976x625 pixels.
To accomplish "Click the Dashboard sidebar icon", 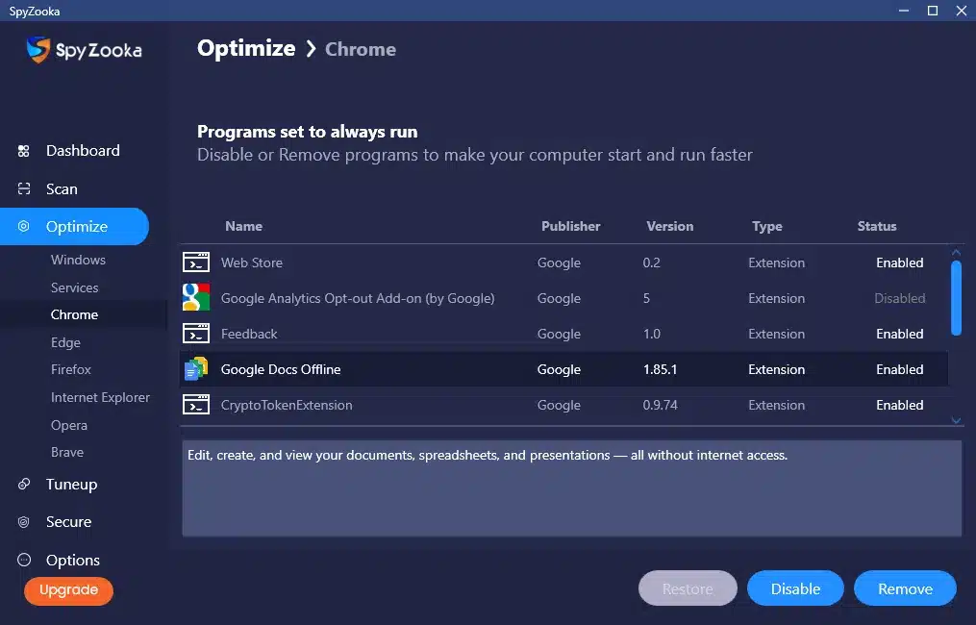I will [24, 151].
